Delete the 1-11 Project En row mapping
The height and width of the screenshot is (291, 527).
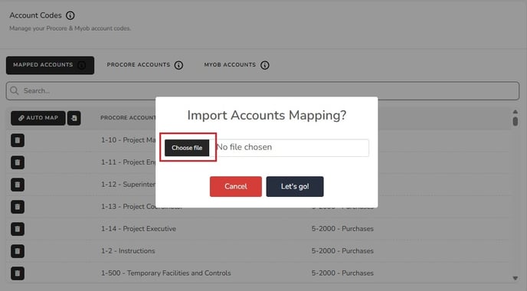[18, 162]
